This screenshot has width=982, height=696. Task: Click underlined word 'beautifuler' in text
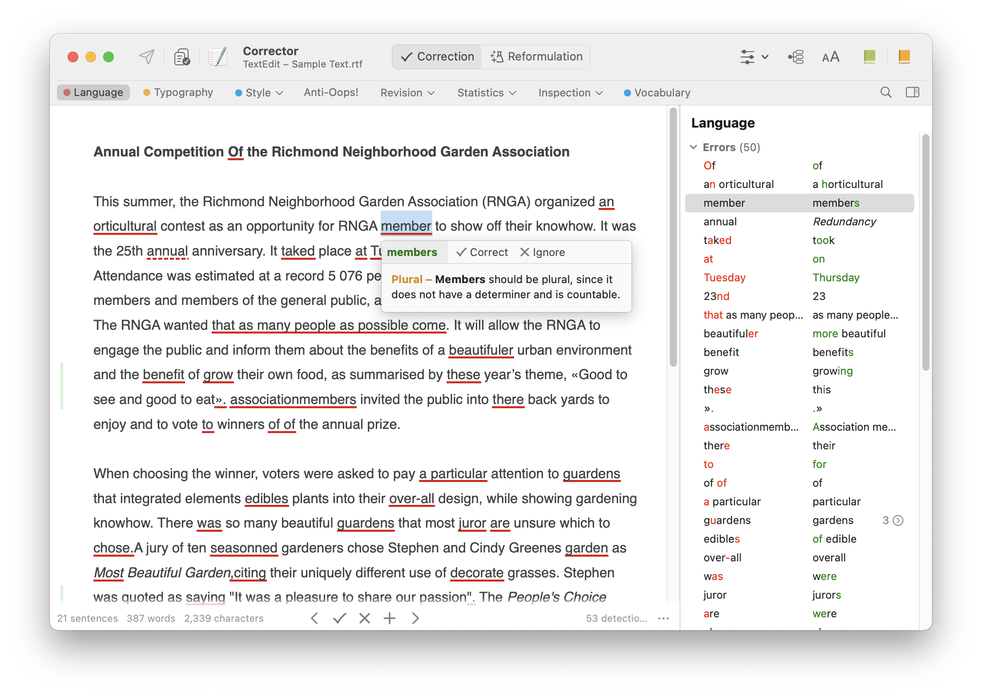pyautogui.click(x=481, y=350)
